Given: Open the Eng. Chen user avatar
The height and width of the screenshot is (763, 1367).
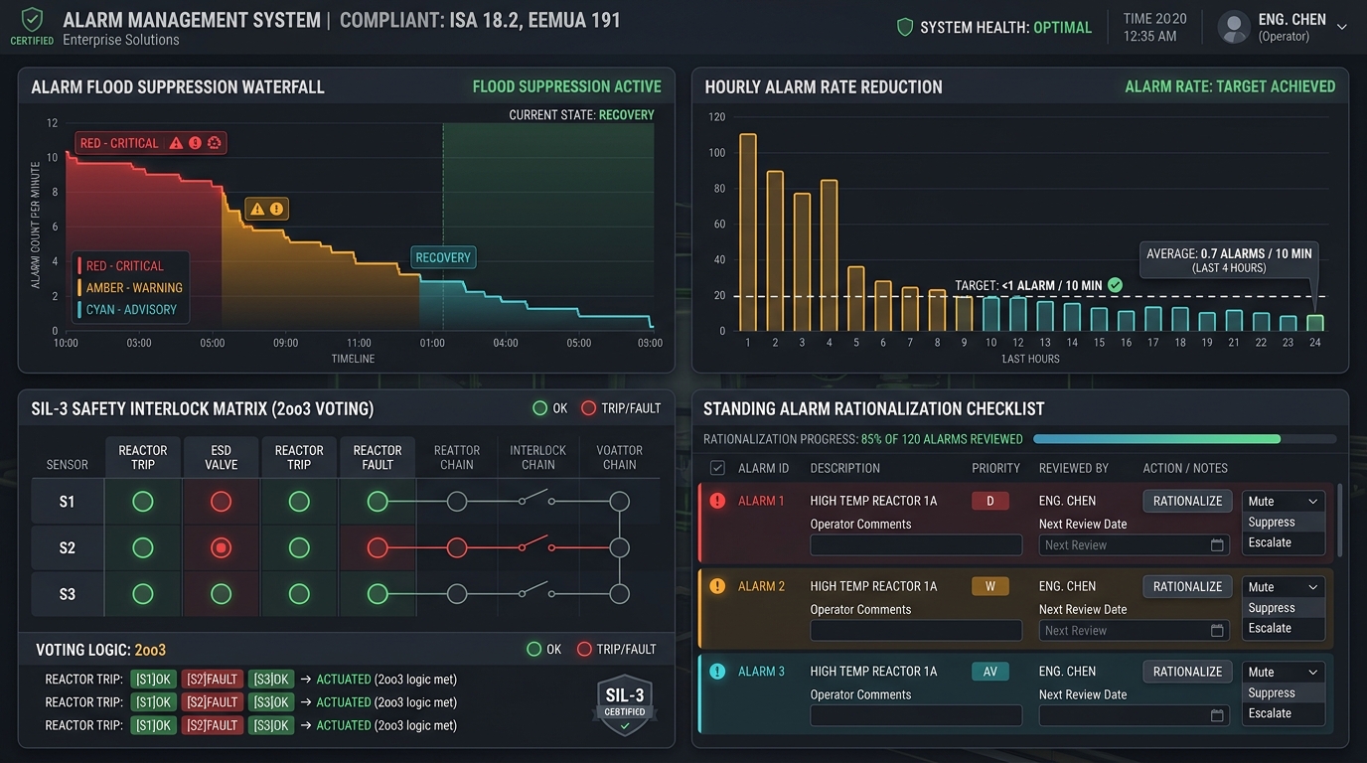Looking at the screenshot, I should (x=1234, y=27).
